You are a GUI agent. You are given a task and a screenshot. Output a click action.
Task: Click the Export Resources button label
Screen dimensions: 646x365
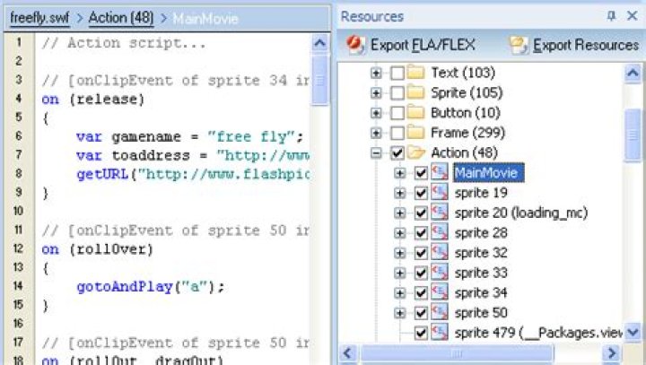pos(586,45)
